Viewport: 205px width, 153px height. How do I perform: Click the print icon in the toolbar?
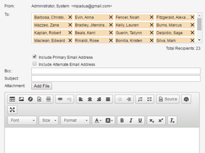tap(186, 99)
